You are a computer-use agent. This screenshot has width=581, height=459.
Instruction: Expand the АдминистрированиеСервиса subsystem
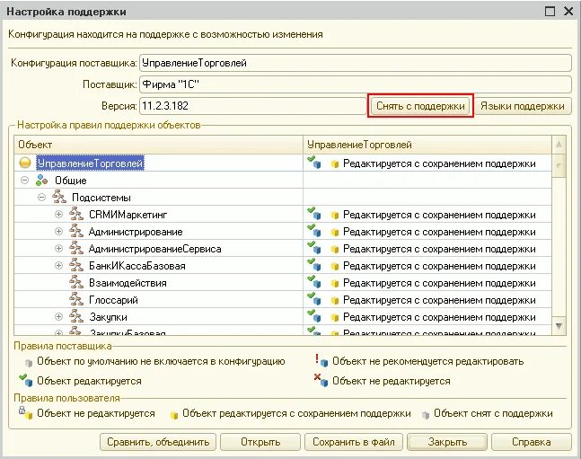coord(59,249)
